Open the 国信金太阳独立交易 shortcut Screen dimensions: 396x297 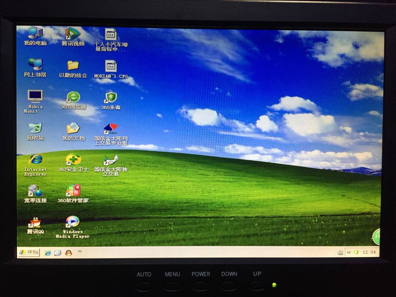(111, 165)
